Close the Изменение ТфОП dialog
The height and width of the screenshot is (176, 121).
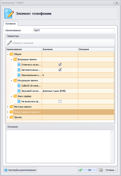click(x=116, y=3)
